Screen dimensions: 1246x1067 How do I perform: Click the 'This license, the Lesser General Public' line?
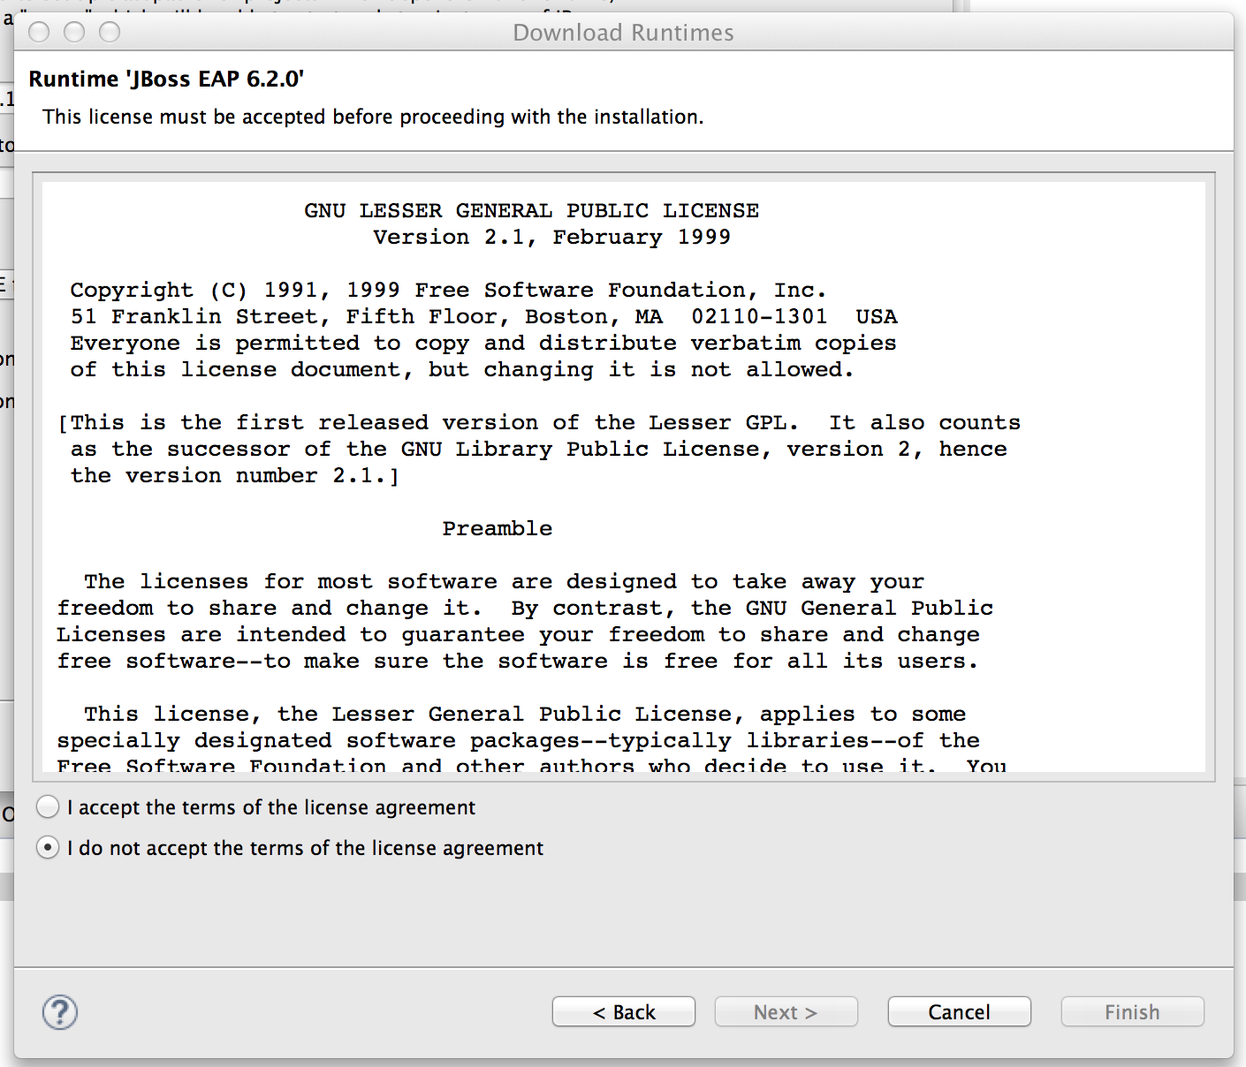[x=526, y=715]
